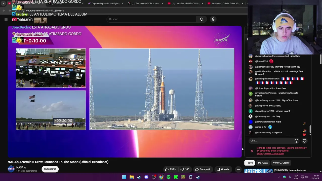Select the Victor J. Glover filter chip
This screenshot has height=181, width=322.
pyautogui.click(x=281, y=163)
